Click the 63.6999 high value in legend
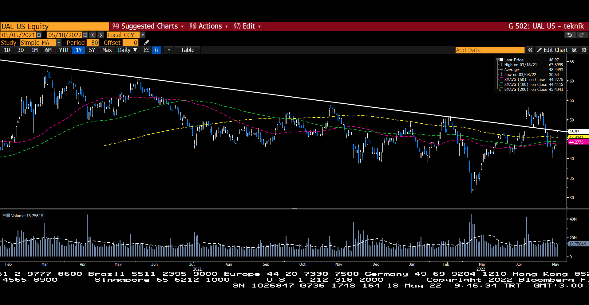Image resolution: width=589 pixels, height=305 pixels. pyautogui.click(x=556, y=65)
